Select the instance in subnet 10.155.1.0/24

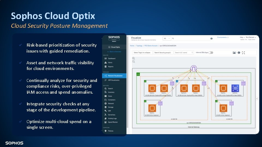223,108
